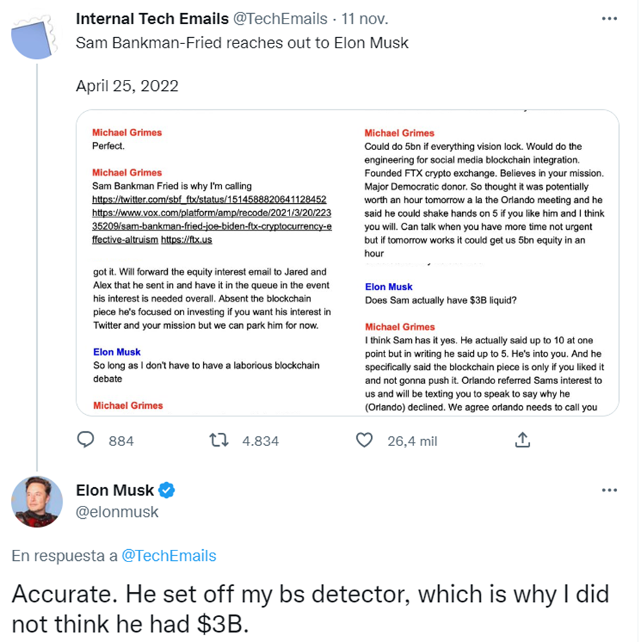The width and height of the screenshot is (641, 642).
Task: Click the 884 replies count
Action: tap(121, 441)
